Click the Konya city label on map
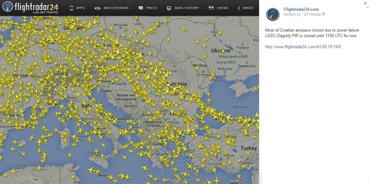This screenshot has height=184, width=369. 229,155
